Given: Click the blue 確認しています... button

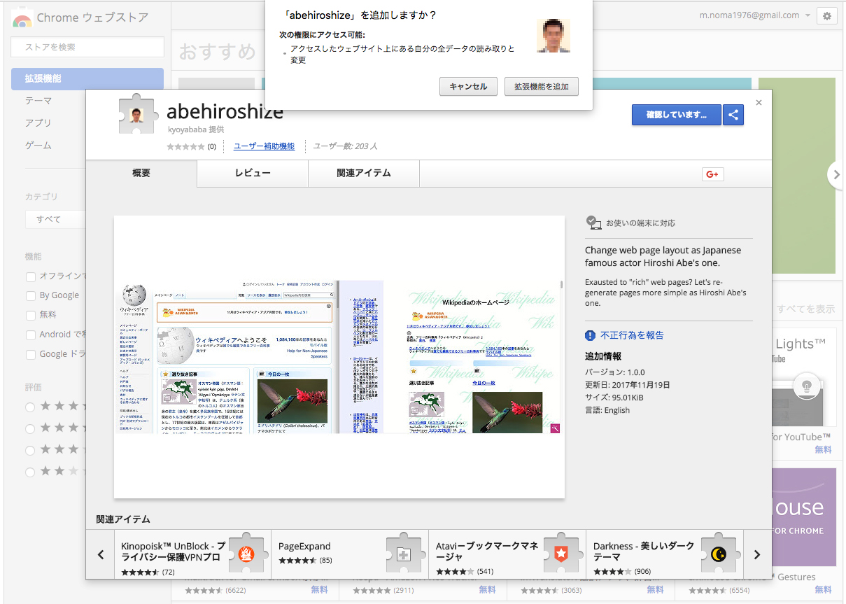Looking at the screenshot, I should [677, 115].
